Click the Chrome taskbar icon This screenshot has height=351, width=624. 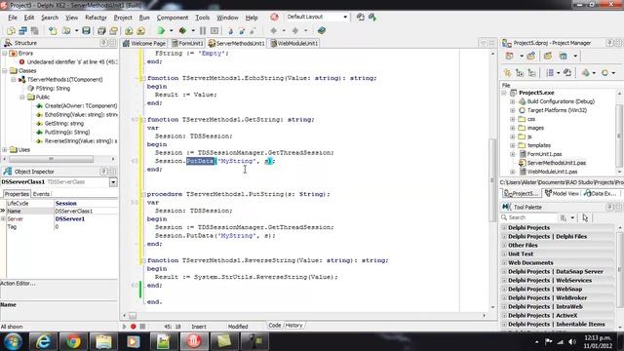pyautogui.click(x=73, y=341)
